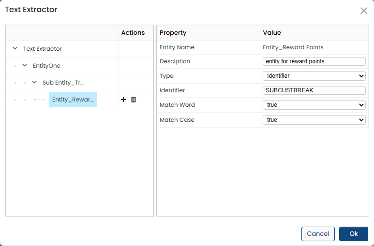Select the Text Extractor root item
This screenshot has width=374, height=246.
click(x=43, y=49)
